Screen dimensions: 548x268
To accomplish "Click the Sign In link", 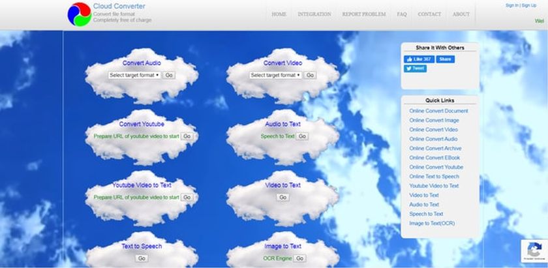I will [512, 5].
